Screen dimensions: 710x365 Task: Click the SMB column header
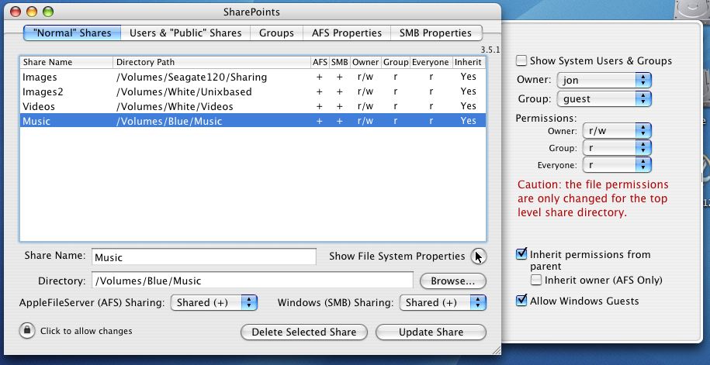[340, 62]
